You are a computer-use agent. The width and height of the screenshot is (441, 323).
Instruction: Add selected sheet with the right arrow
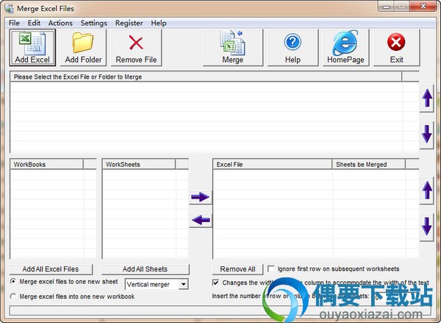point(200,196)
